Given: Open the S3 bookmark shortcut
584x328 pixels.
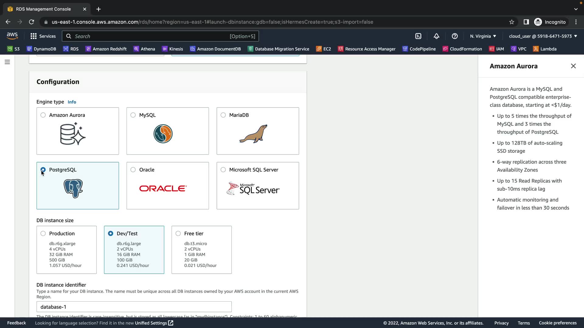Looking at the screenshot, I should click(13, 49).
